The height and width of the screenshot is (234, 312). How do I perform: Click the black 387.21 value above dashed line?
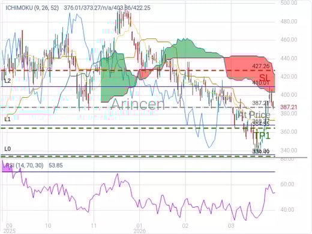(x=260, y=103)
